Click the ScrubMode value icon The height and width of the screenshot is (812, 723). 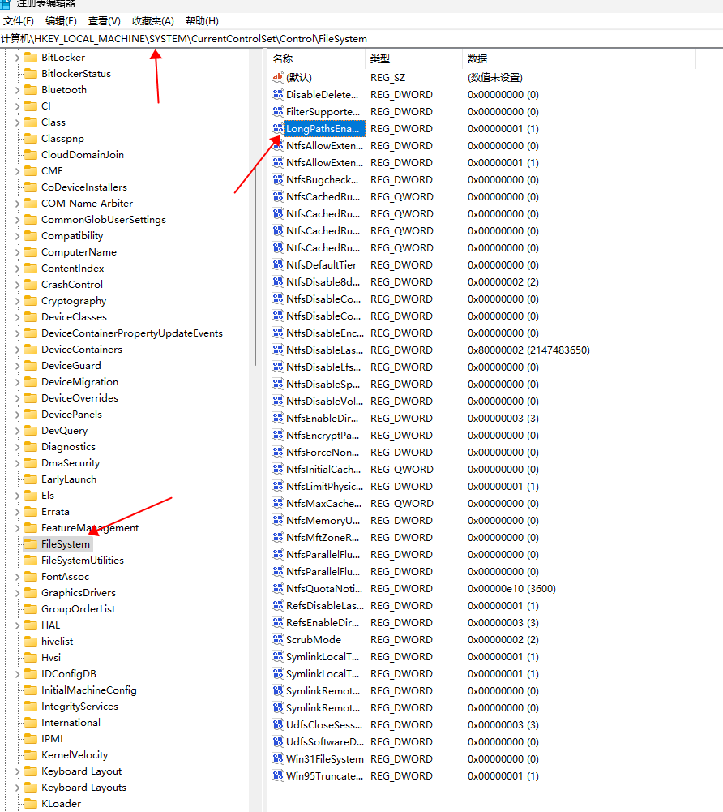point(278,639)
